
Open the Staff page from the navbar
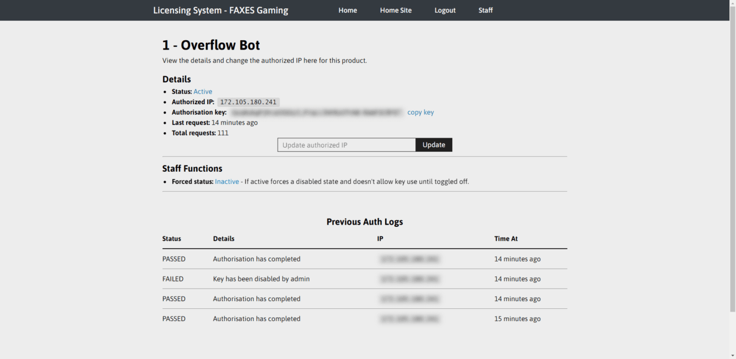pyautogui.click(x=485, y=10)
